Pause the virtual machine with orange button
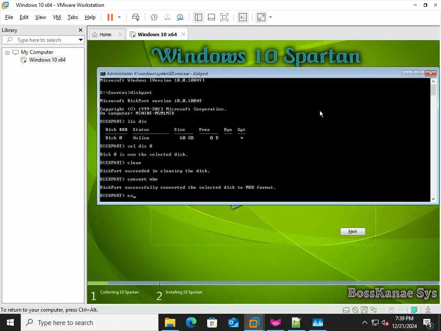Image resolution: width=441 pixels, height=331 pixels. click(x=110, y=17)
